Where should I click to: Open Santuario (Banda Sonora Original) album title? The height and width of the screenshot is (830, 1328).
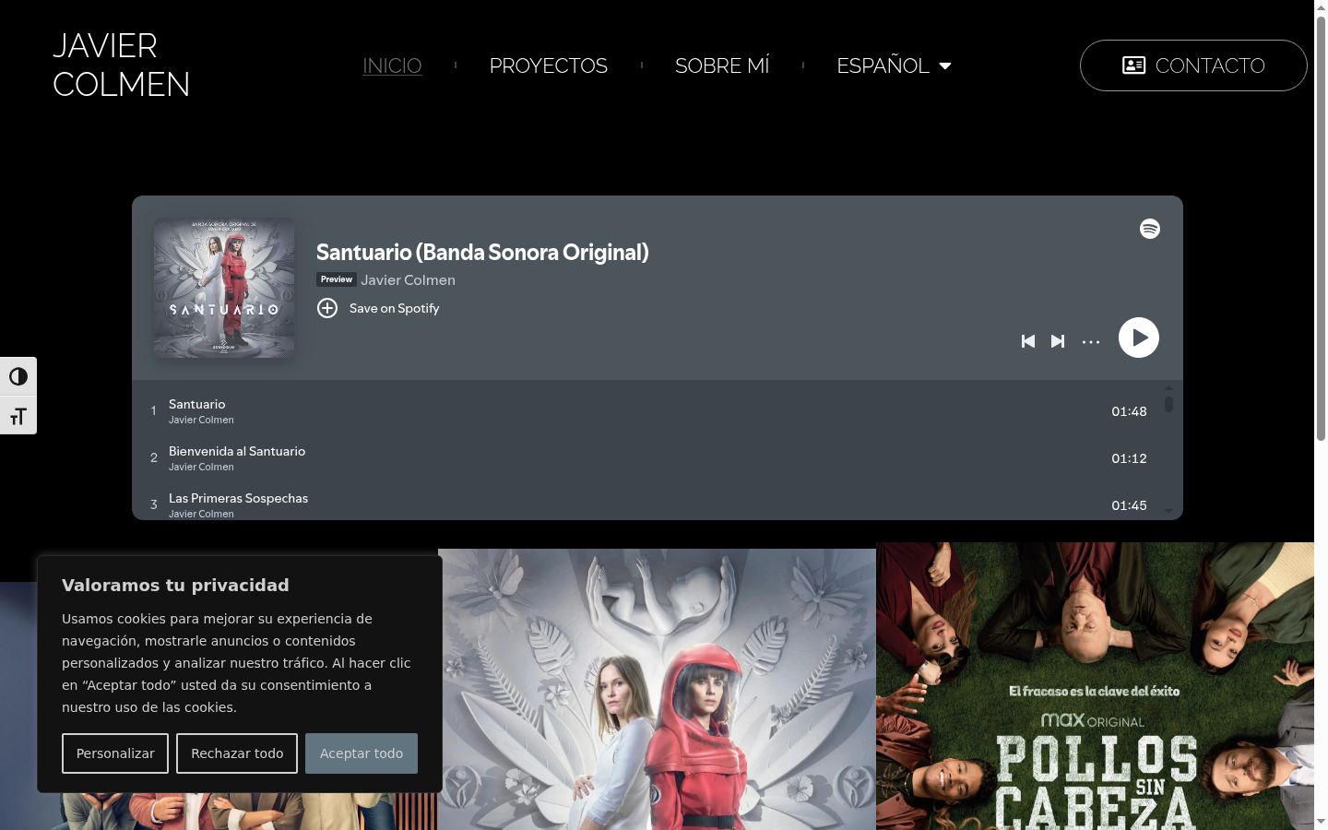tap(482, 252)
